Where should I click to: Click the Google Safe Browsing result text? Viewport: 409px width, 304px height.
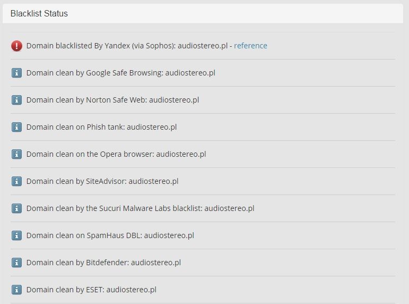coord(121,73)
